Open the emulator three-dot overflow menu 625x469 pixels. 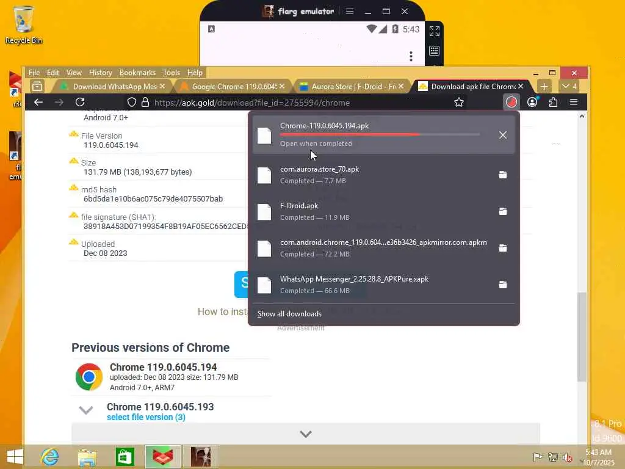411,56
